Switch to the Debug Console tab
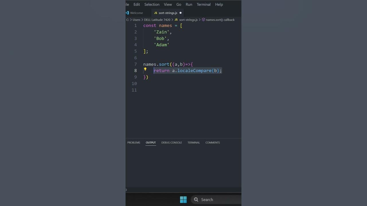The height and width of the screenshot is (206, 367). tap(171, 142)
